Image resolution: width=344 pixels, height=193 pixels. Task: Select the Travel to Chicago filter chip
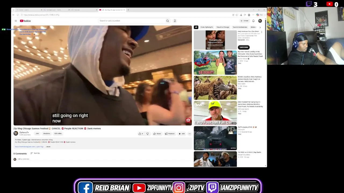pyautogui.click(x=223, y=27)
